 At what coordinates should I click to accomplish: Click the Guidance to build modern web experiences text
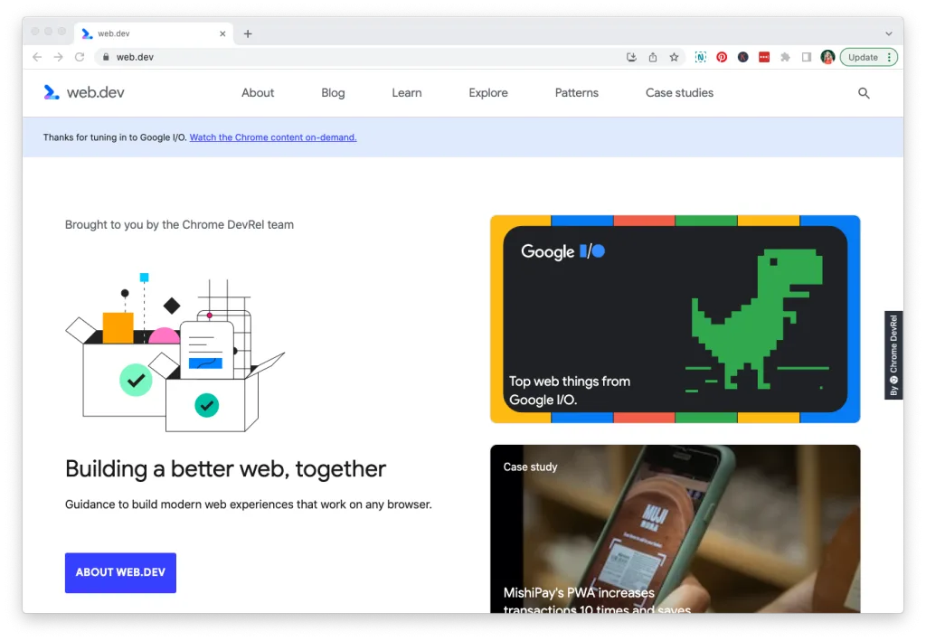(x=248, y=504)
